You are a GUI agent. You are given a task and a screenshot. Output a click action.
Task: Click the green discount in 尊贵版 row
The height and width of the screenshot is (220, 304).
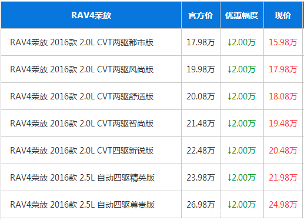(242, 205)
